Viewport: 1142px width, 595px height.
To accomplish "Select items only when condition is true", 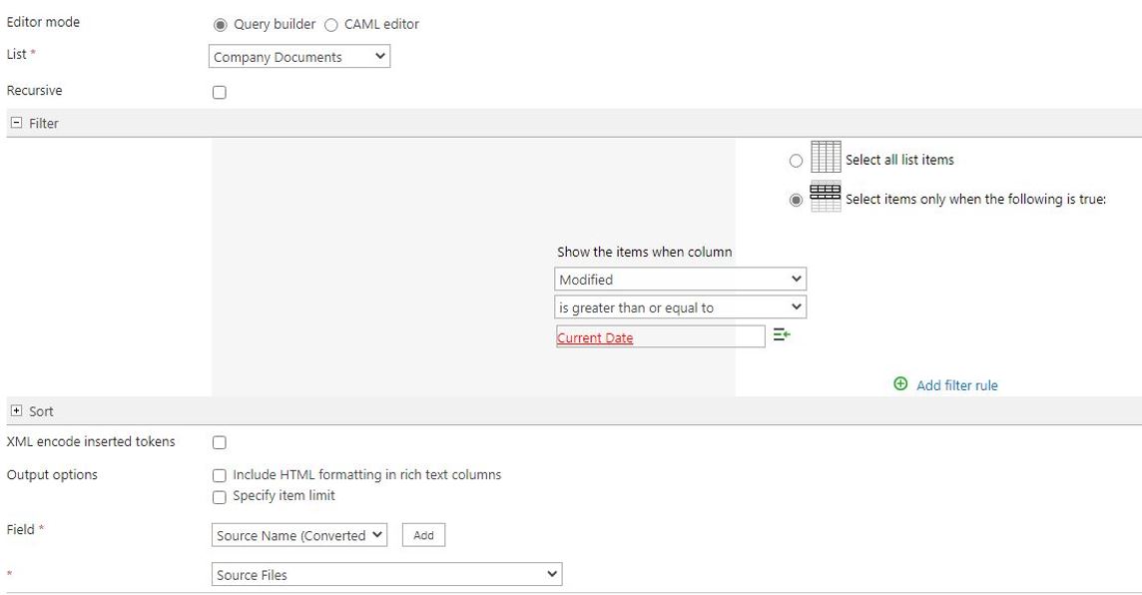I will [796, 199].
